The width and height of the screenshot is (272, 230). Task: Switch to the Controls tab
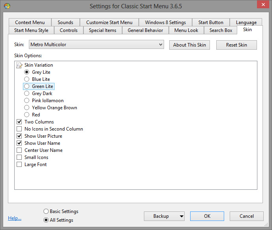[x=69, y=30]
